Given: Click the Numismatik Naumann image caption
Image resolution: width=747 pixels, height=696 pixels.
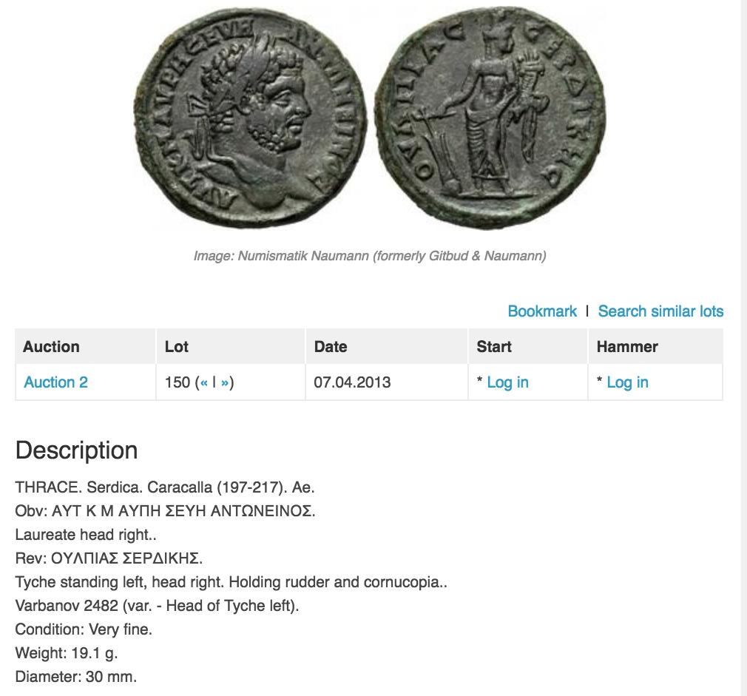Looking at the screenshot, I should pyautogui.click(x=370, y=256).
